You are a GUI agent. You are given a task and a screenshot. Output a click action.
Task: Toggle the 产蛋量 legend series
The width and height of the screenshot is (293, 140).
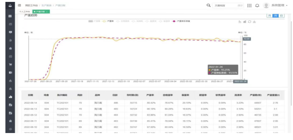pos(93,21)
